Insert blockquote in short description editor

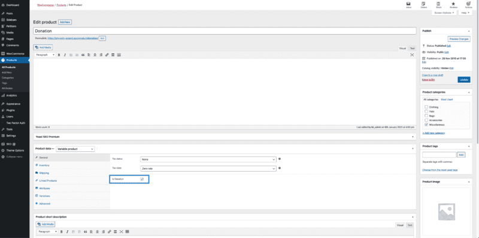pyautogui.click(x=85, y=232)
